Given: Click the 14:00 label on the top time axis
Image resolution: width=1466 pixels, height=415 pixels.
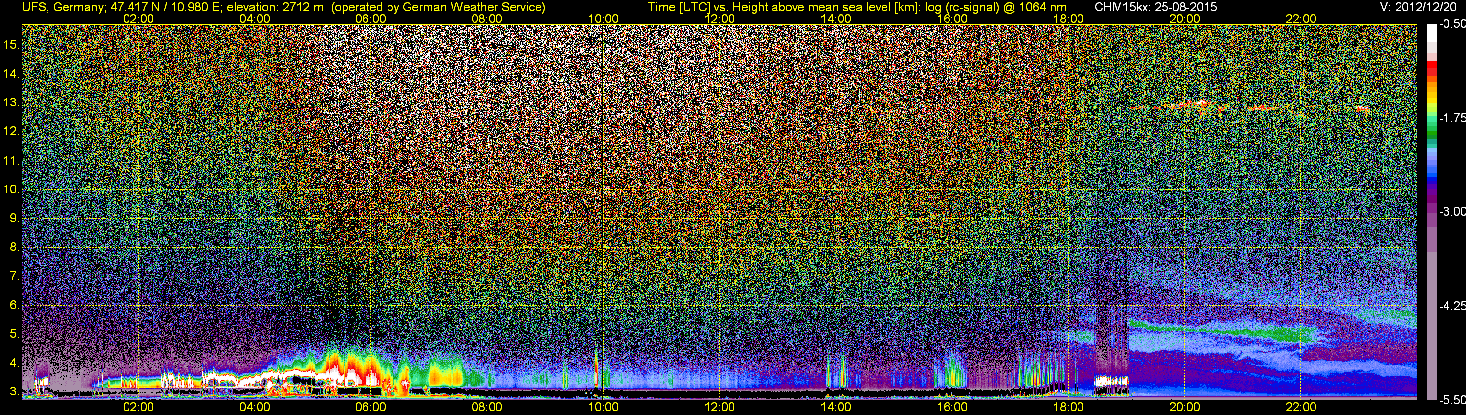Looking at the screenshot, I should click(836, 19).
